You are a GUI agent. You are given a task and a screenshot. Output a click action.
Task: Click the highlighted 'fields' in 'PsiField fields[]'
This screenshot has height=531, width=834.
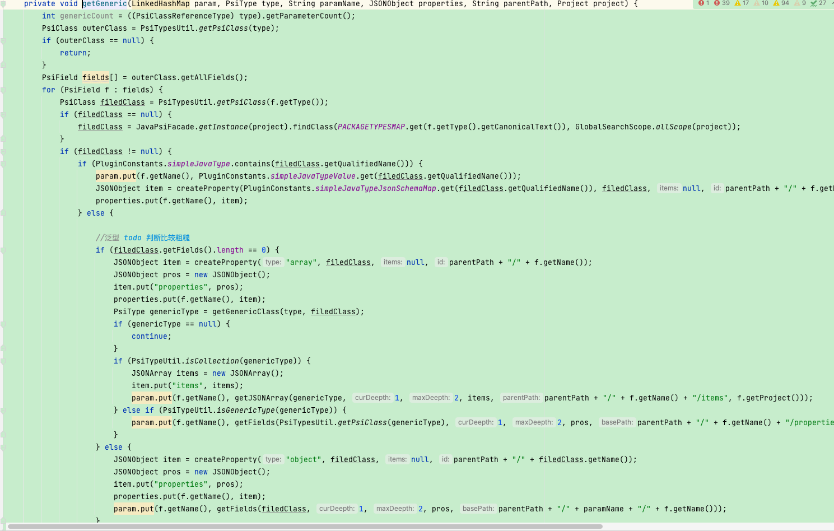pos(96,78)
